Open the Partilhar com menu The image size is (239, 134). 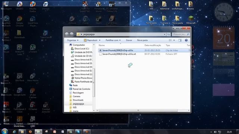point(113,40)
